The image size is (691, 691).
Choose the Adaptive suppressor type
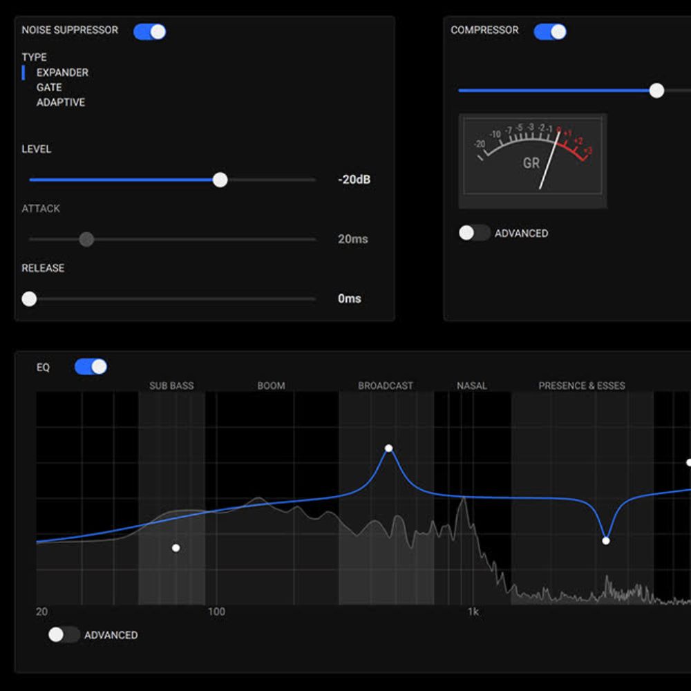point(61,102)
